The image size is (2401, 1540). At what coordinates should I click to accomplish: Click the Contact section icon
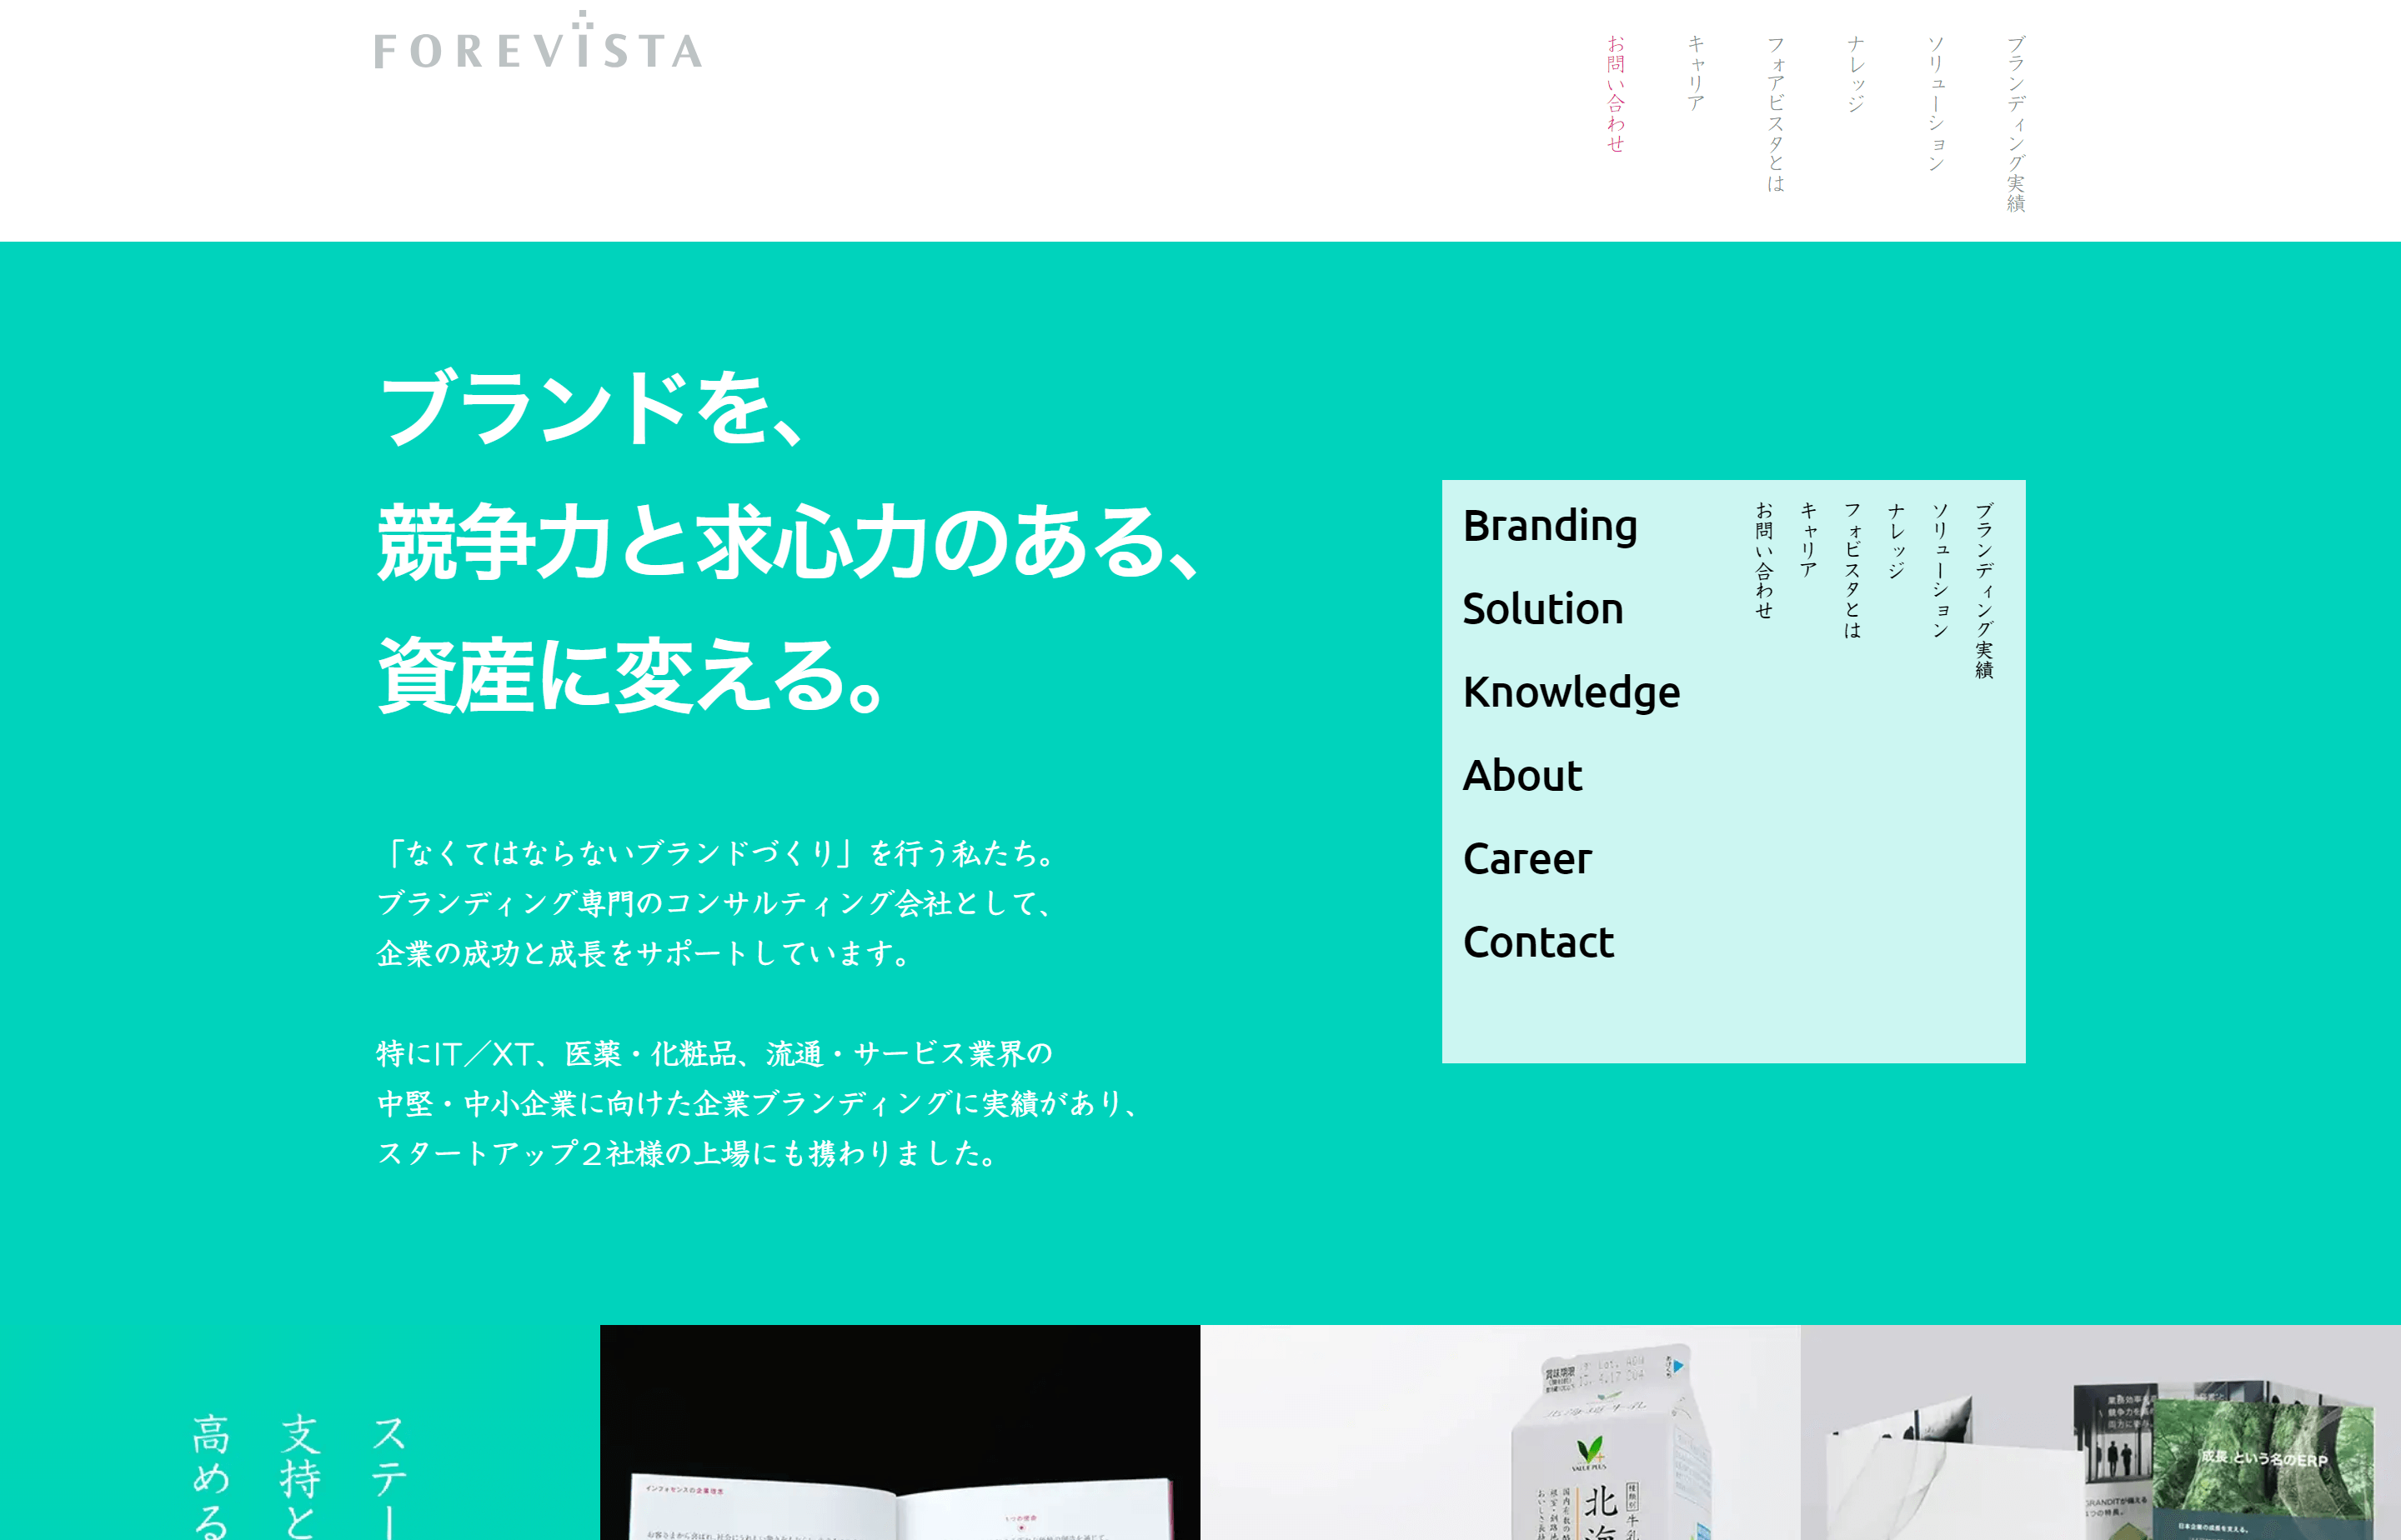[x=1536, y=942]
